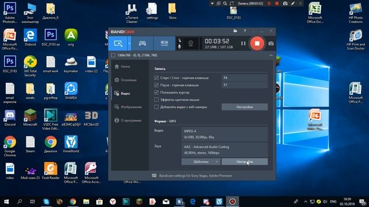
Task: Click the capture area rectangle icon beside 1366x768
Action: 113,55
